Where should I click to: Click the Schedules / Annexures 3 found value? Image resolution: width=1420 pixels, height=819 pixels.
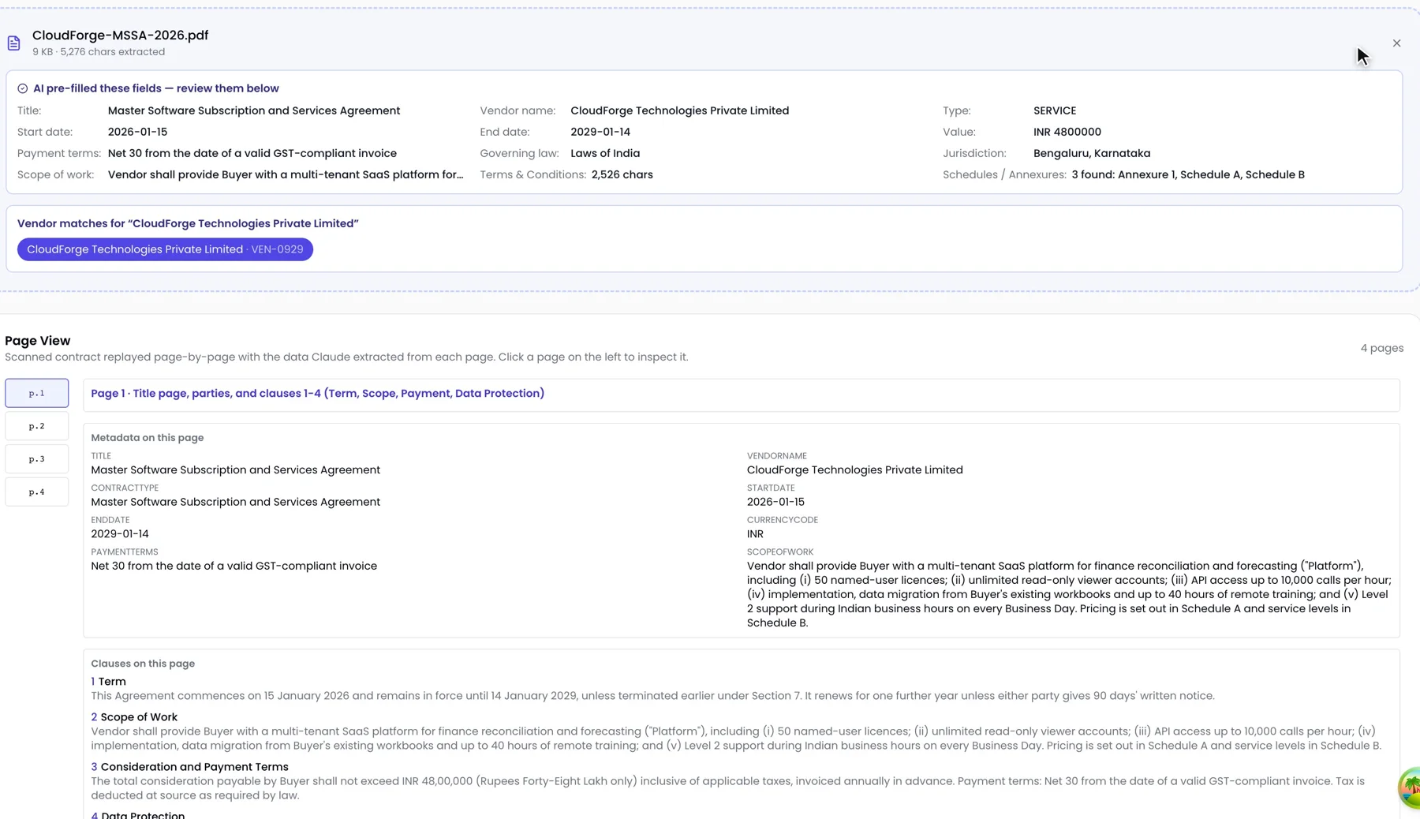(x=1188, y=174)
